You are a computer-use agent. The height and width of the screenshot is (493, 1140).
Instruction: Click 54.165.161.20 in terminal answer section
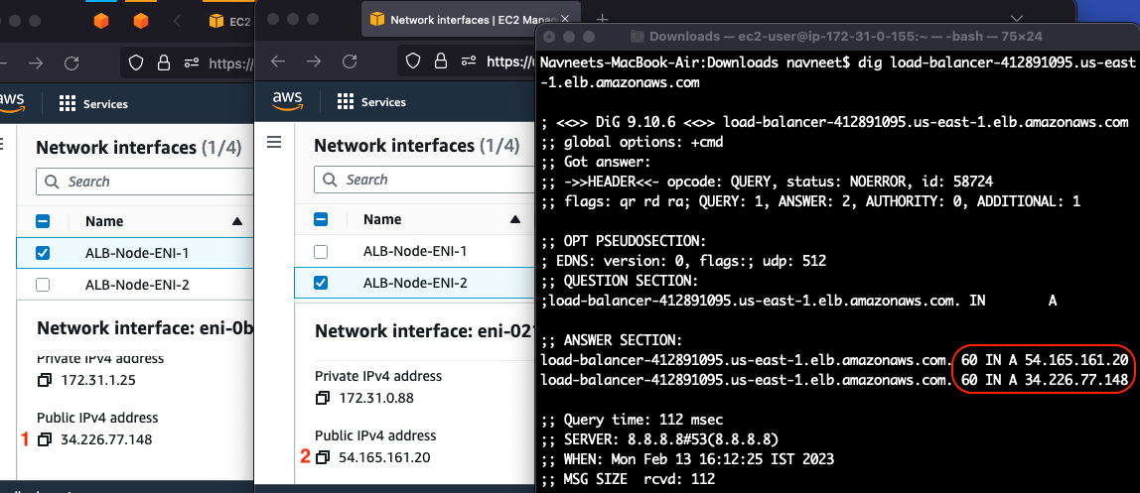click(1076, 360)
